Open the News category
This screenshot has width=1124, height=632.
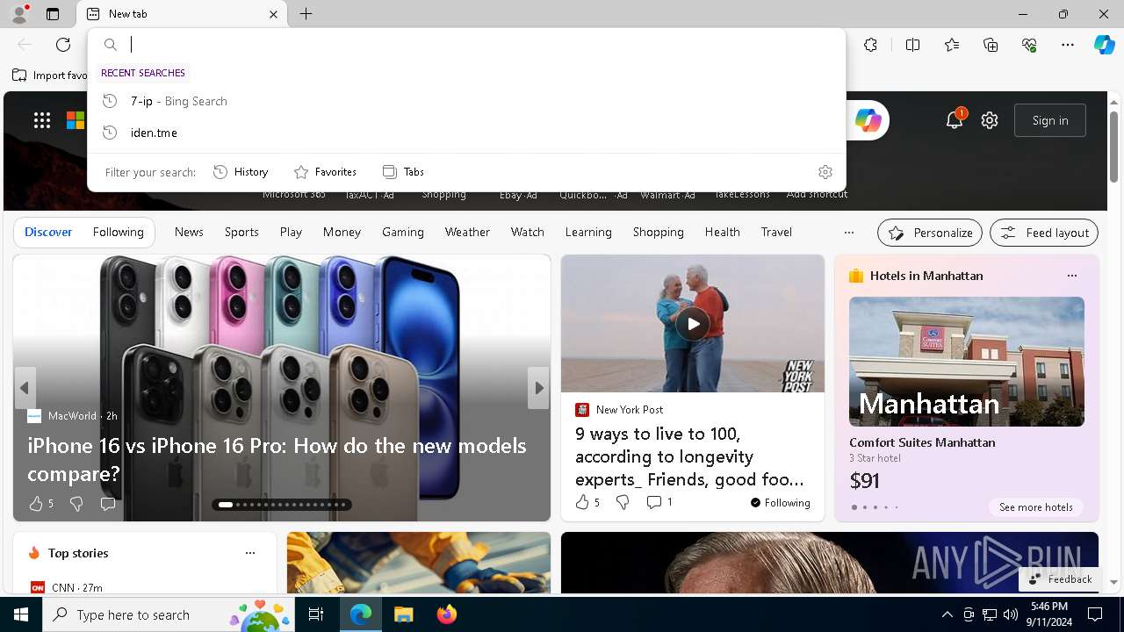click(189, 232)
